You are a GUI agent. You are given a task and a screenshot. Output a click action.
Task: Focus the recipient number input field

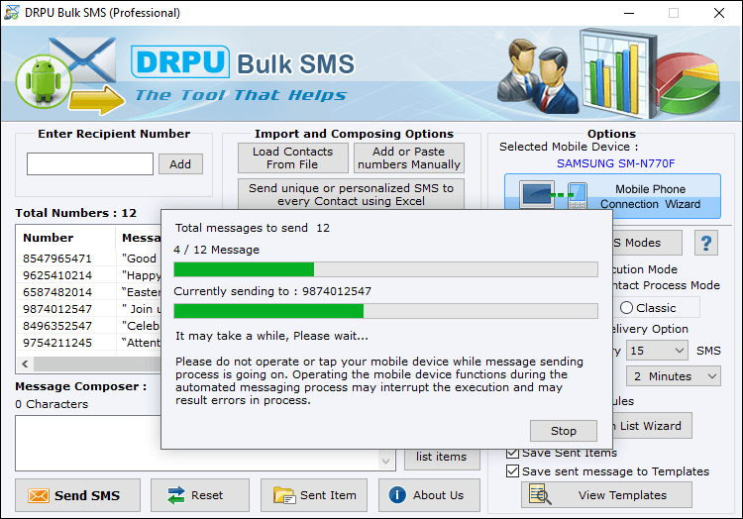tap(90, 163)
